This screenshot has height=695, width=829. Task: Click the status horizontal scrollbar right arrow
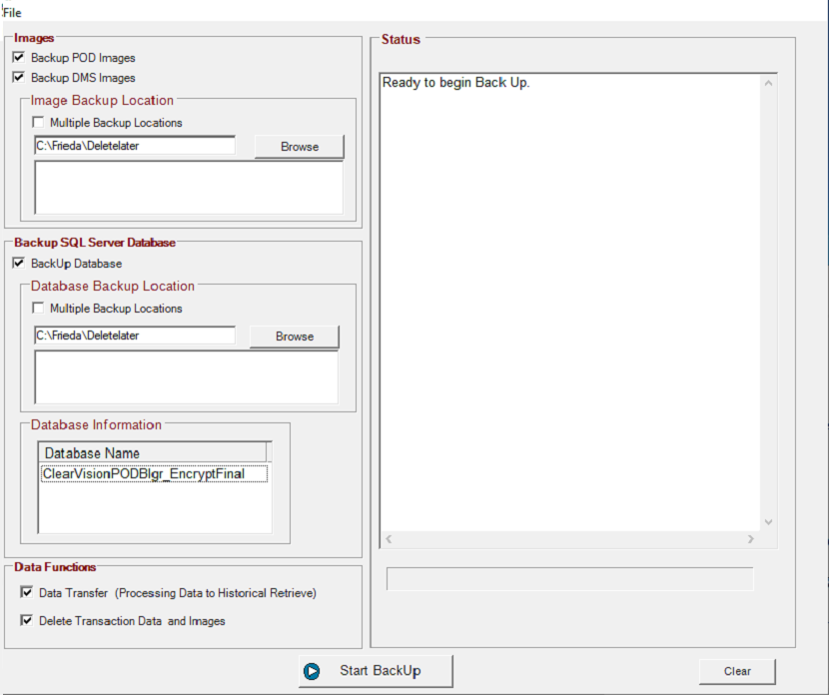(751, 539)
